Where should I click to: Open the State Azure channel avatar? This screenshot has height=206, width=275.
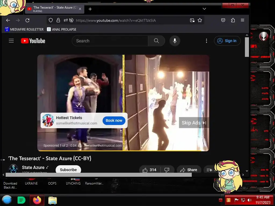tap(13, 169)
